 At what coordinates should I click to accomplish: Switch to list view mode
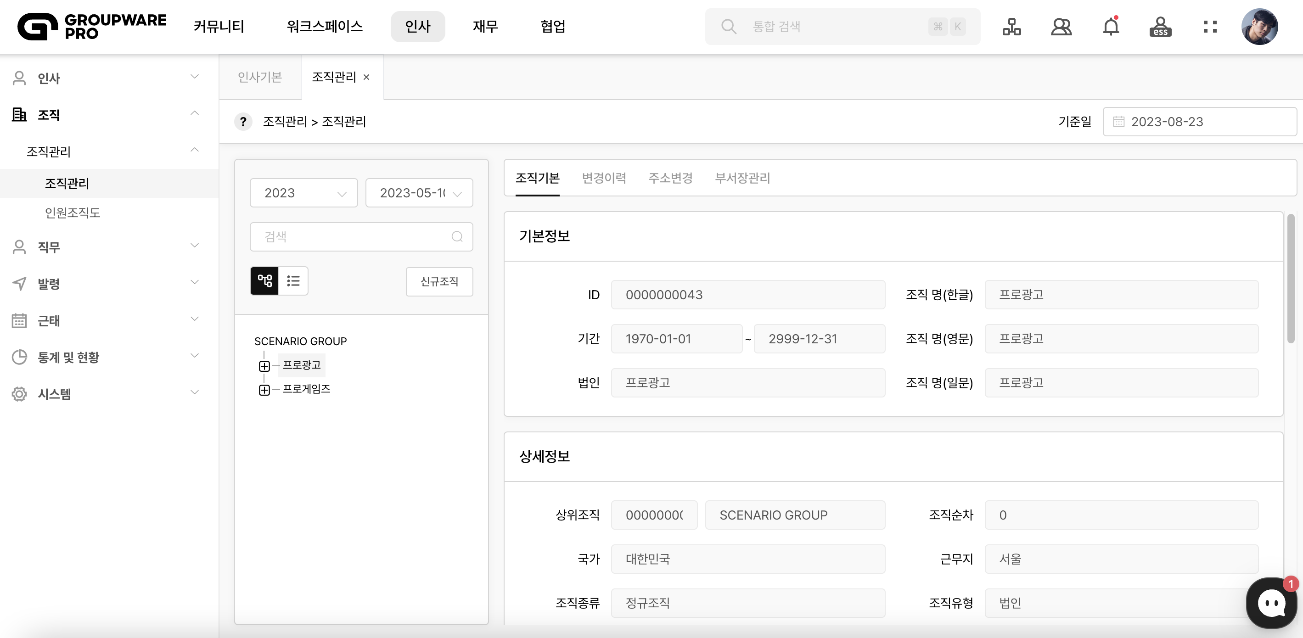click(293, 280)
